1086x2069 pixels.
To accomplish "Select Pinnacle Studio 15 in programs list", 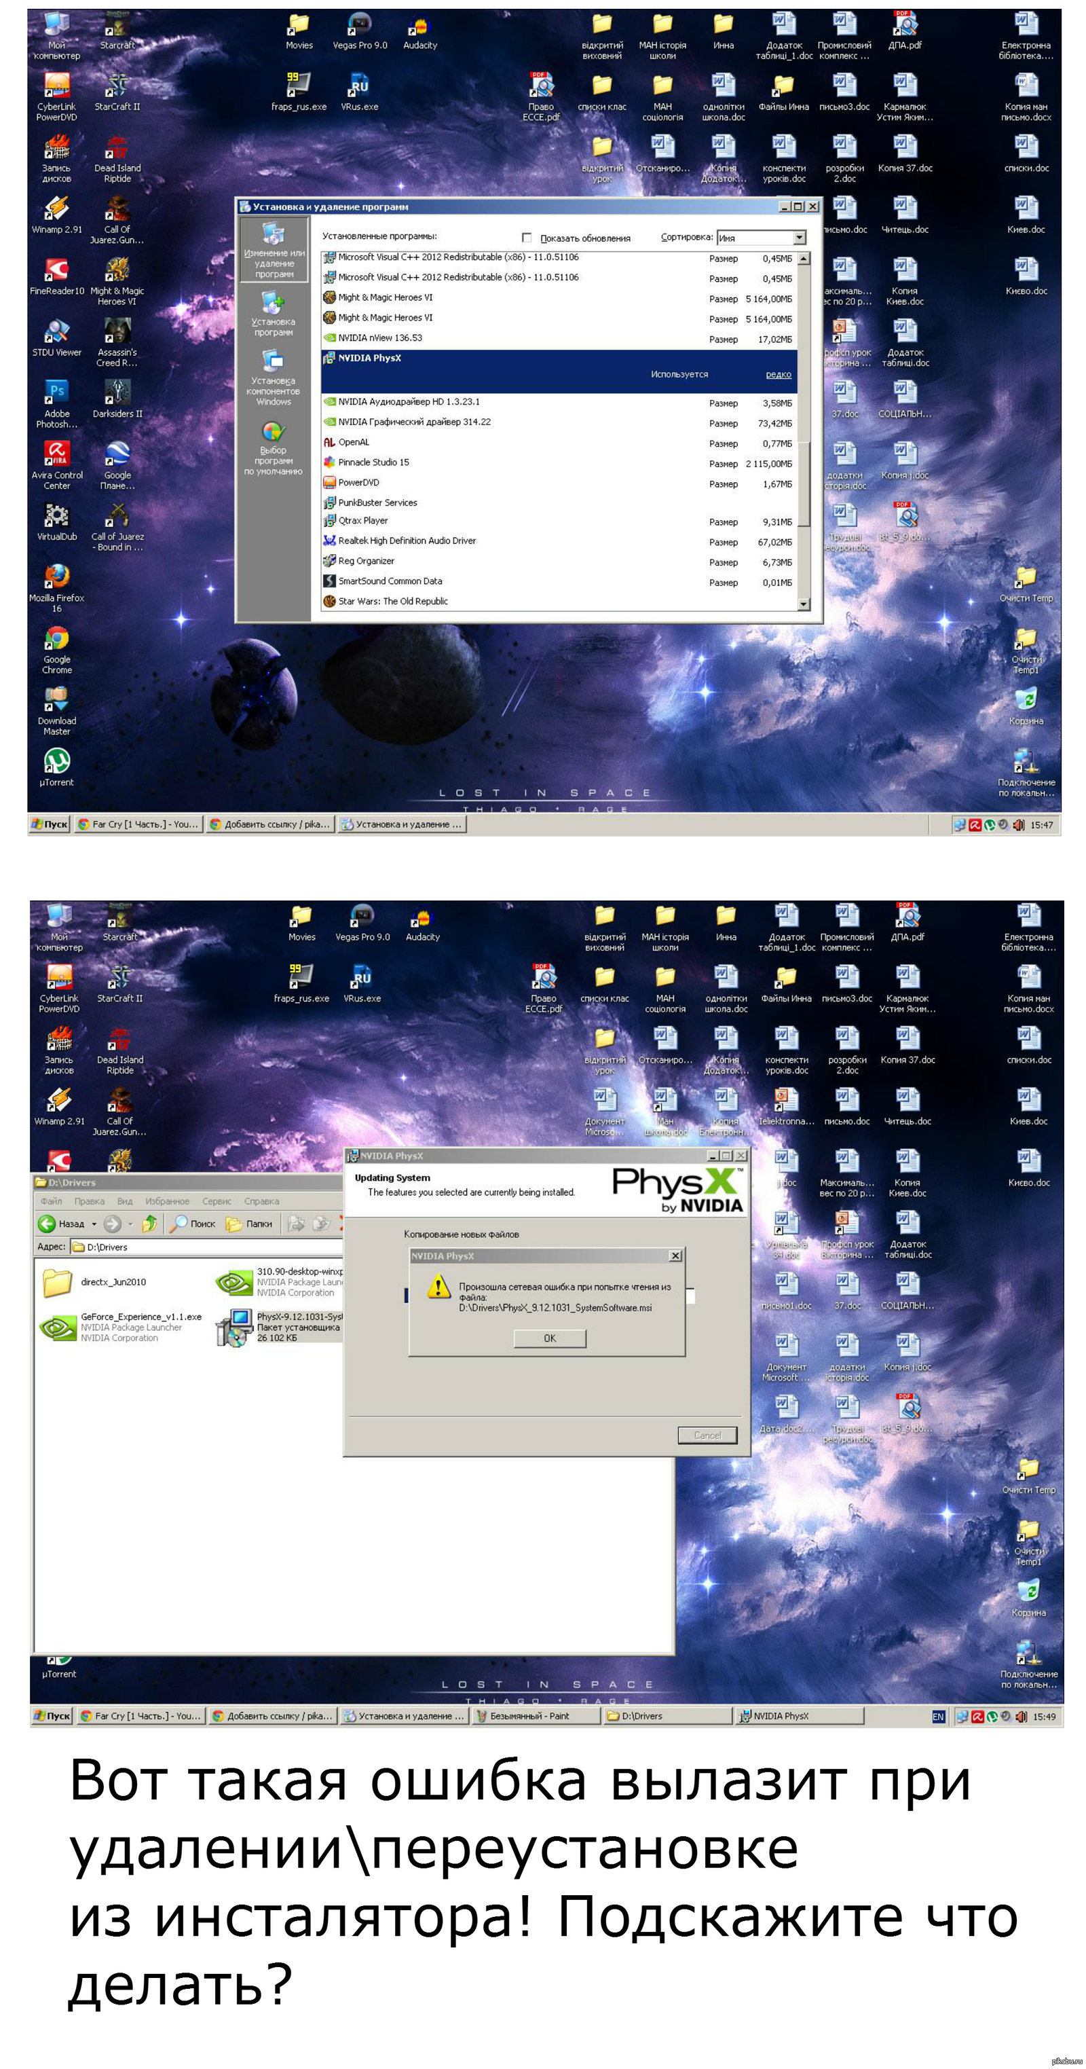I will click(x=373, y=462).
